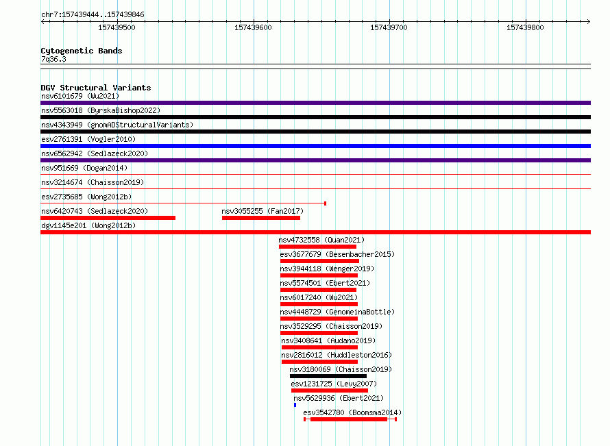Screen dimensions: 610x446
Task: Click the nsv6101679 (Wu2021) purple variant bar
Action: click(x=315, y=103)
